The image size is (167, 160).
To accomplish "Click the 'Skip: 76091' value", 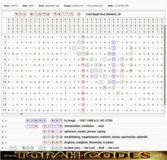I will click(28, 6).
